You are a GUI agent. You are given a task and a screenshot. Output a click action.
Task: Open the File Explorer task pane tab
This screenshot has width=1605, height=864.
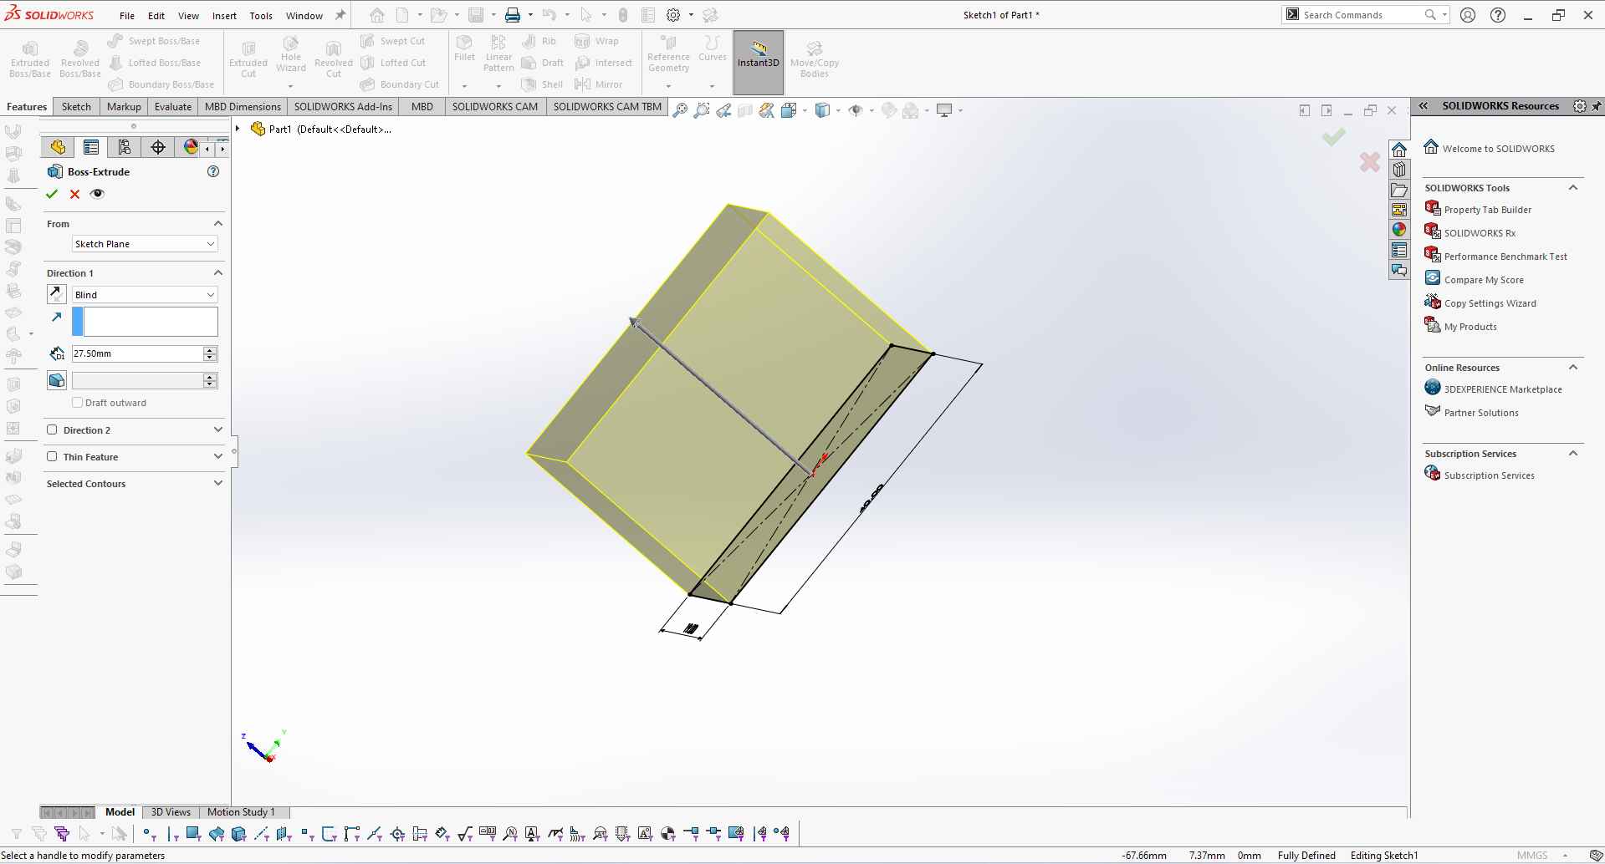(x=1399, y=190)
